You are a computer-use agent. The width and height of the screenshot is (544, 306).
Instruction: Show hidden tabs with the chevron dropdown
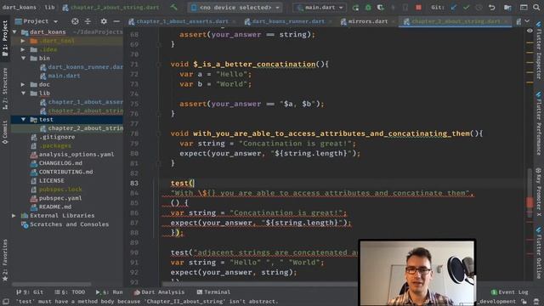point(527,21)
